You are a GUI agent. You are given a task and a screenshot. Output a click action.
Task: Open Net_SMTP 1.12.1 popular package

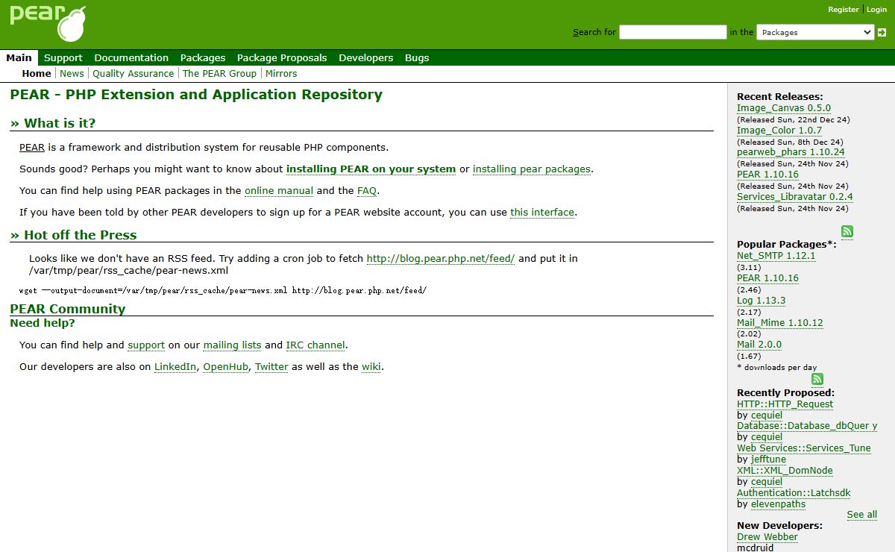click(x=776, y=255)
